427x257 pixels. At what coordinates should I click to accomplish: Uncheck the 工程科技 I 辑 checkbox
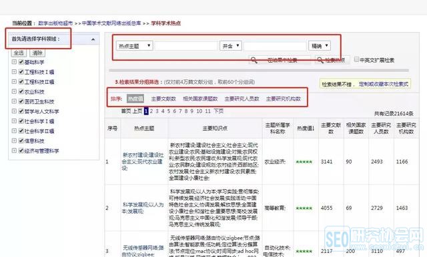point(21,72)
